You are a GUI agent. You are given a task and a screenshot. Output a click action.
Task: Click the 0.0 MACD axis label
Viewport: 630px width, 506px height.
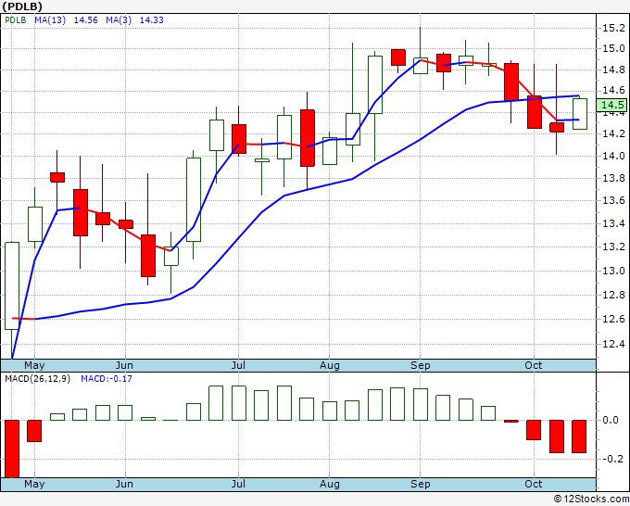[611, 420]
